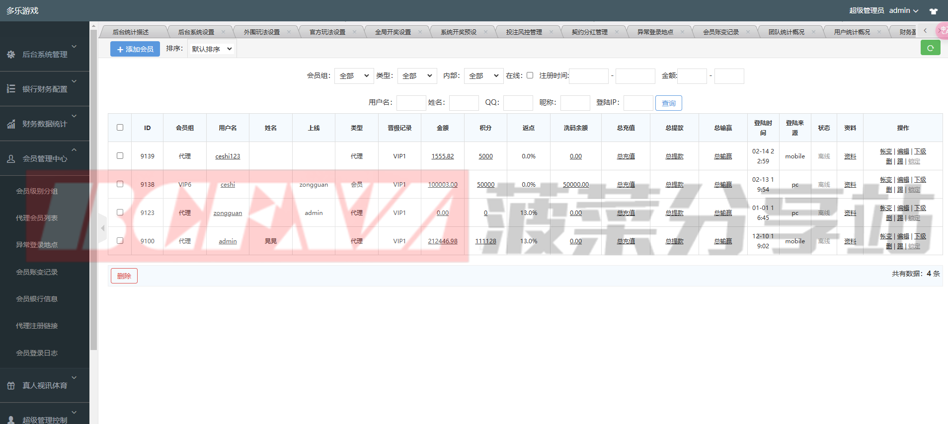Open the 会员组 filter dropdown

pyautogui.click(x=354, y=76)
